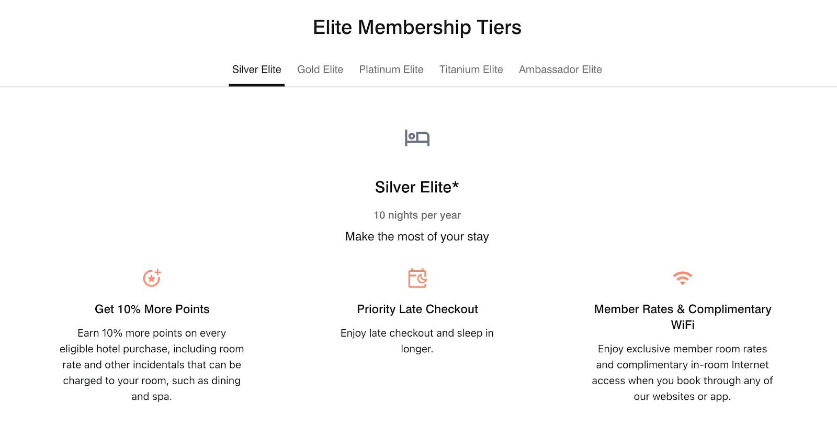Click the Elite Membership Tiers heading

click(417, 27)
